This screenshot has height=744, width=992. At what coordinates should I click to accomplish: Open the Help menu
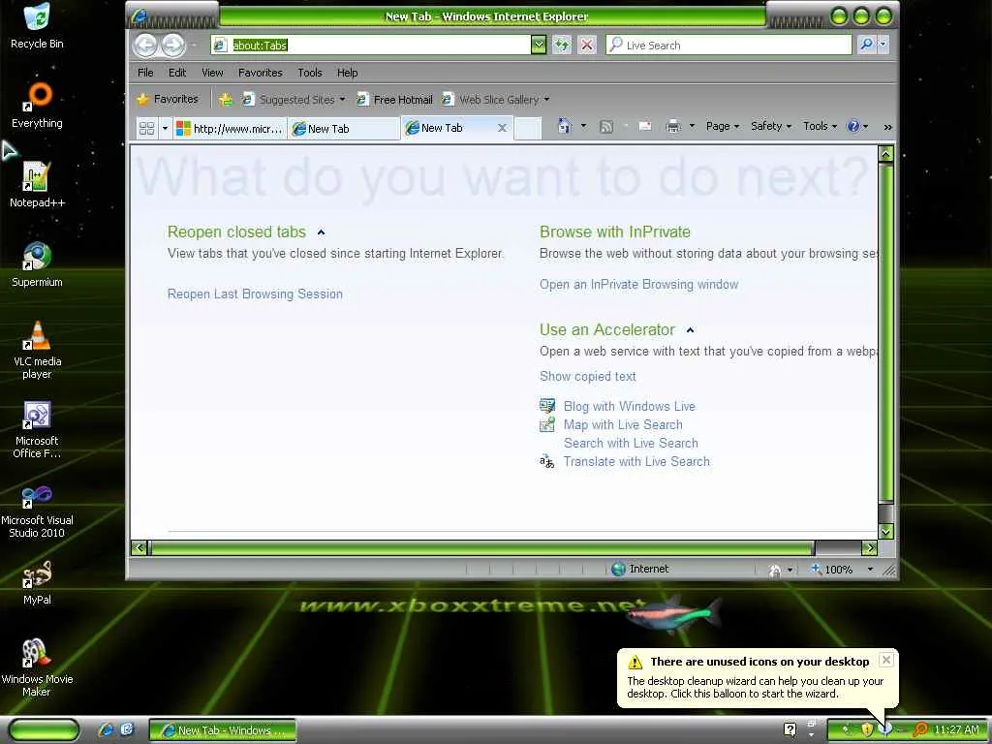[348, 73]
